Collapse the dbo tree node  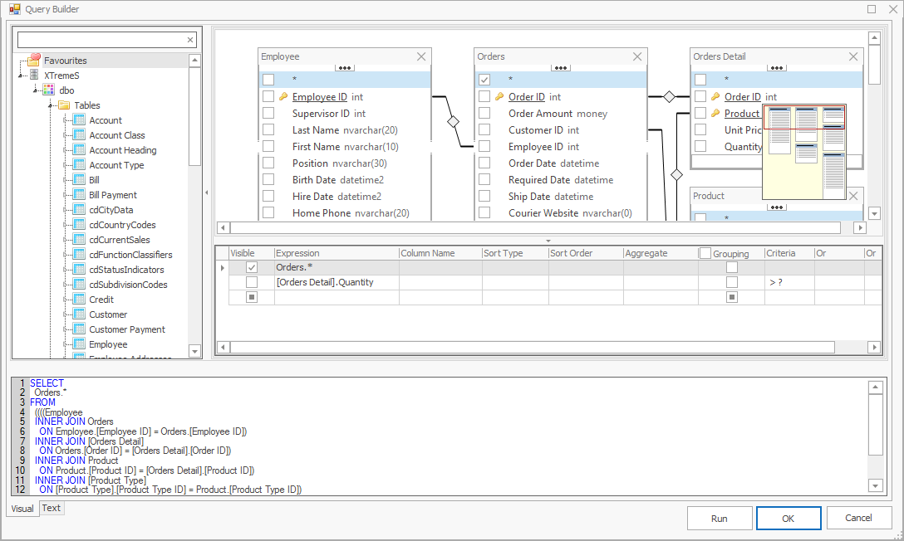tap(36, 90)
